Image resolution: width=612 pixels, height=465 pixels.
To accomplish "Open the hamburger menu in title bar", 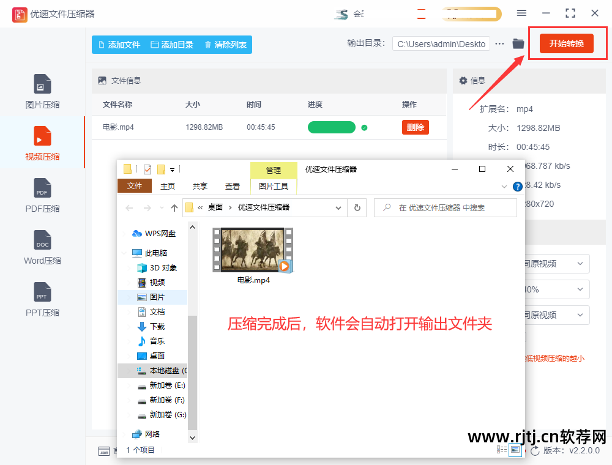I will (521, 13).
